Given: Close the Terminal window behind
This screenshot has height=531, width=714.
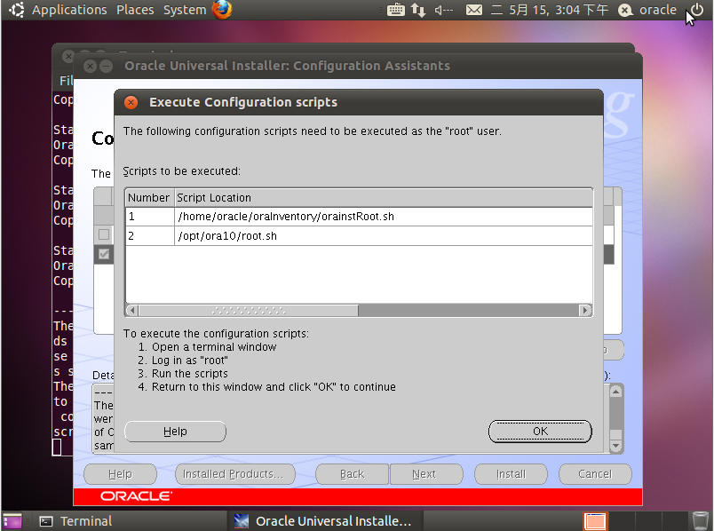Looking at the screenshot, I should click(68, 57).
